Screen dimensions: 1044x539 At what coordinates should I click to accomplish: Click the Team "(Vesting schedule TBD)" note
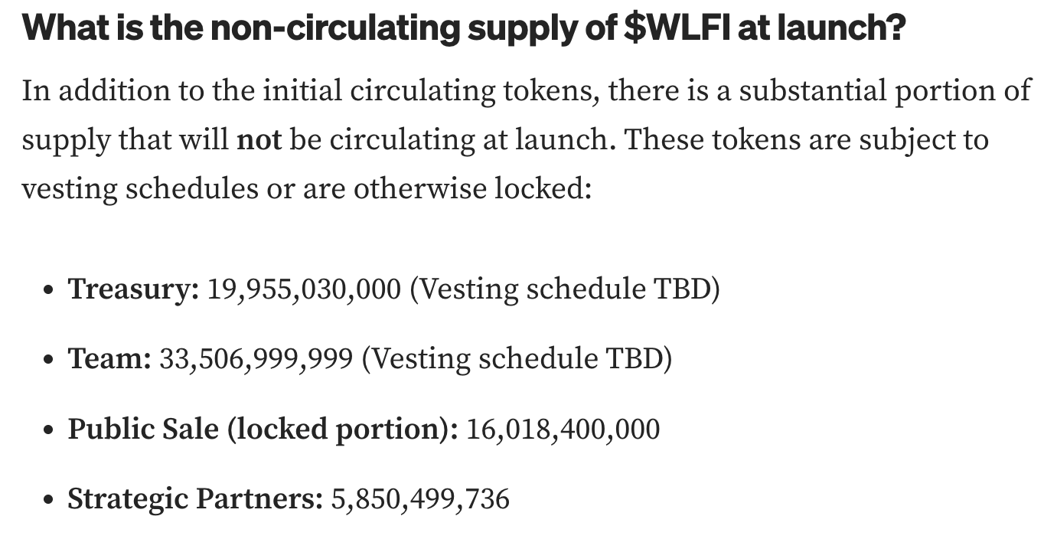click(517, 359)
